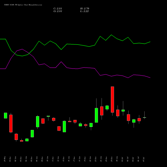This screenshot has width=167, height=167.
Task: Select the 10 Jun date label
Action: coord(47,159)
